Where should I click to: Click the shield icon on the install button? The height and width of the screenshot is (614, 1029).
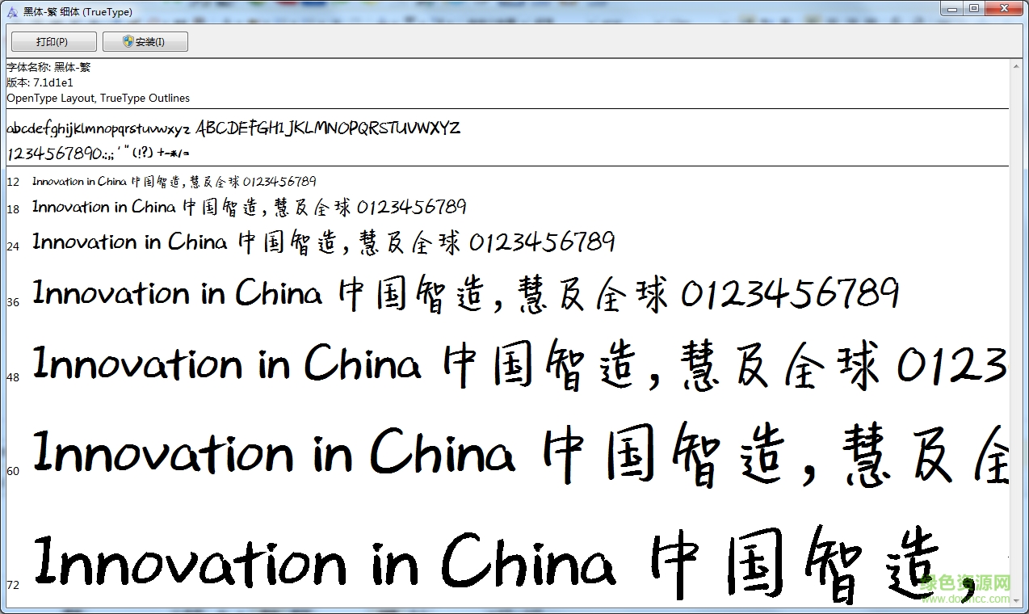(128, 41)
